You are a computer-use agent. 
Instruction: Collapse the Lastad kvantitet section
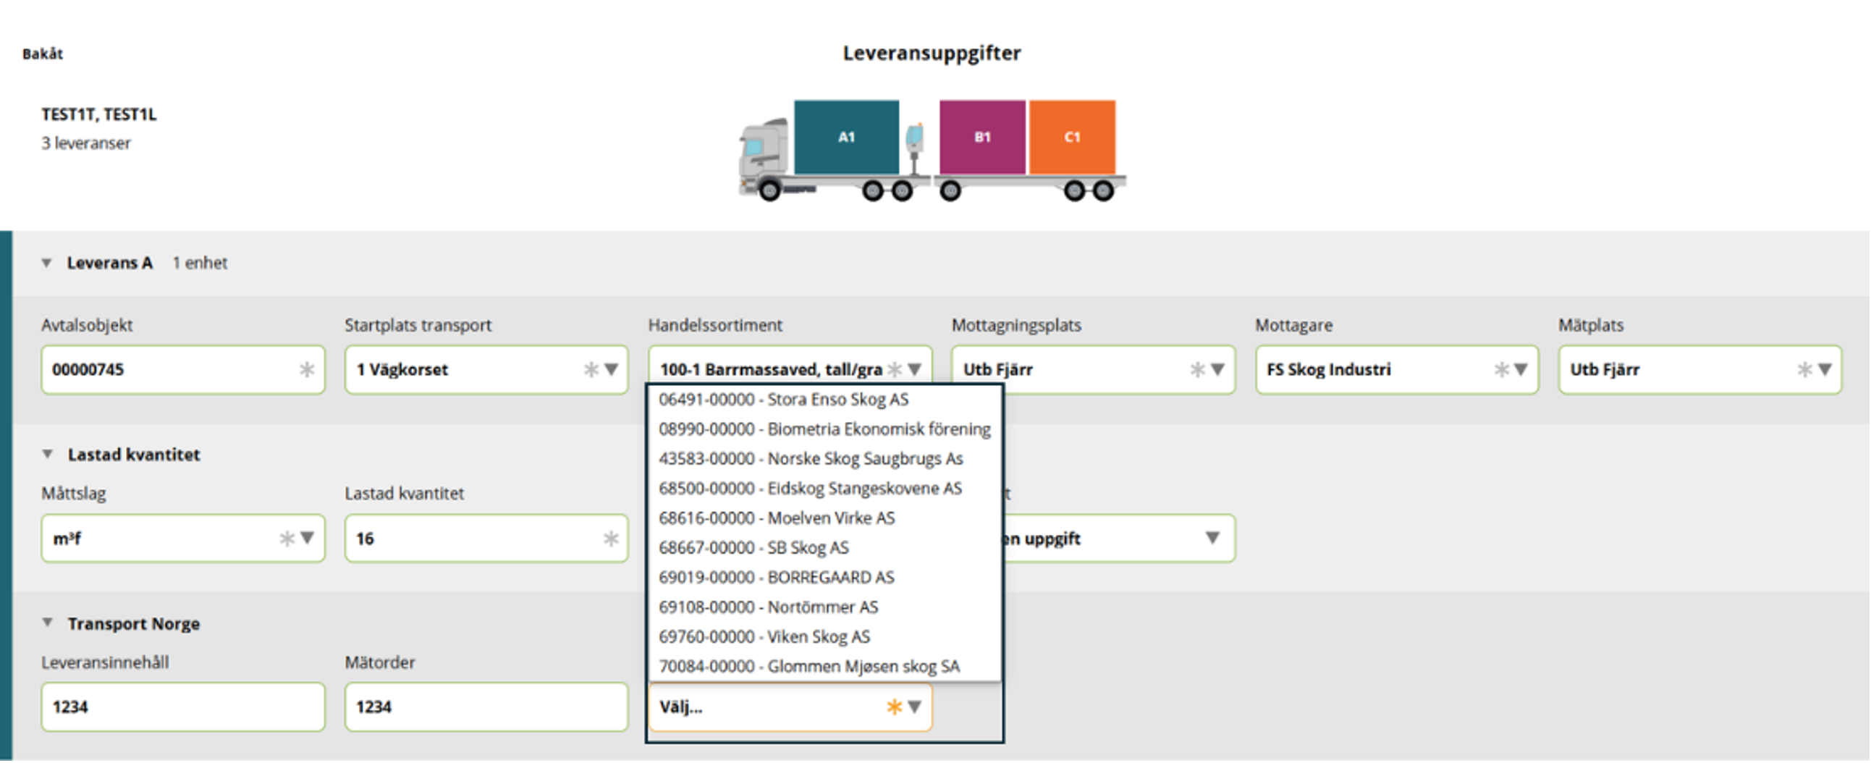tap(47, 454)
